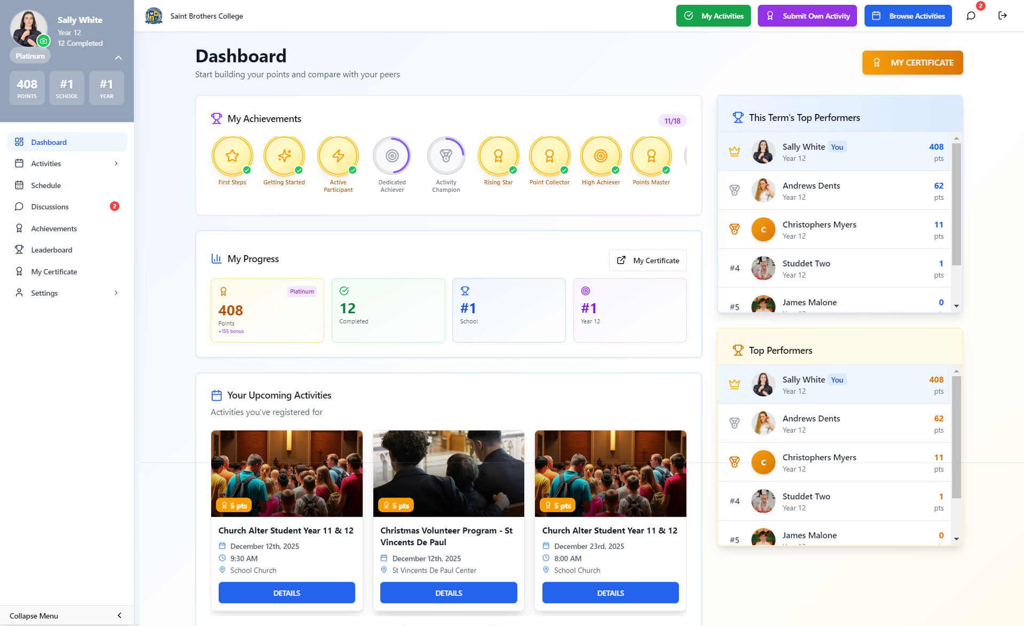Click the trophy icon beside My Achievements

click(x=216, y=118)
